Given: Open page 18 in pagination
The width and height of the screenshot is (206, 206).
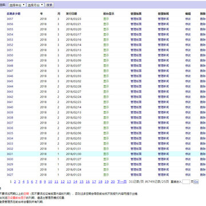Looking at the screenshot, I should [x=100, y=182].
